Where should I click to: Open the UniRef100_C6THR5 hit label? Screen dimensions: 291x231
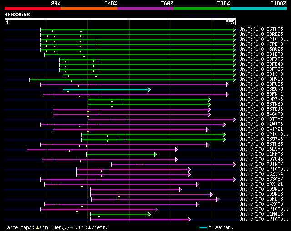[x=261, y=29]
